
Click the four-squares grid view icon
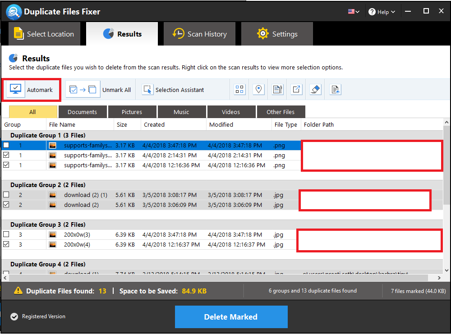[x=239, y=89]
